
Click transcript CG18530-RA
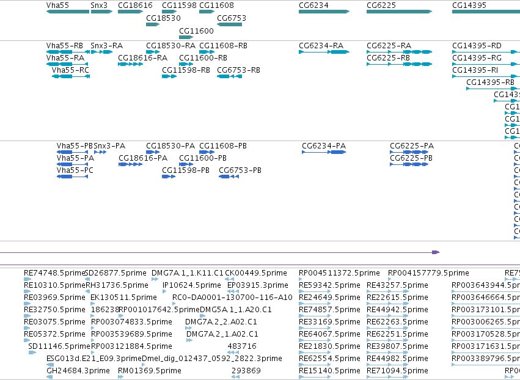[x=171, y=46]
